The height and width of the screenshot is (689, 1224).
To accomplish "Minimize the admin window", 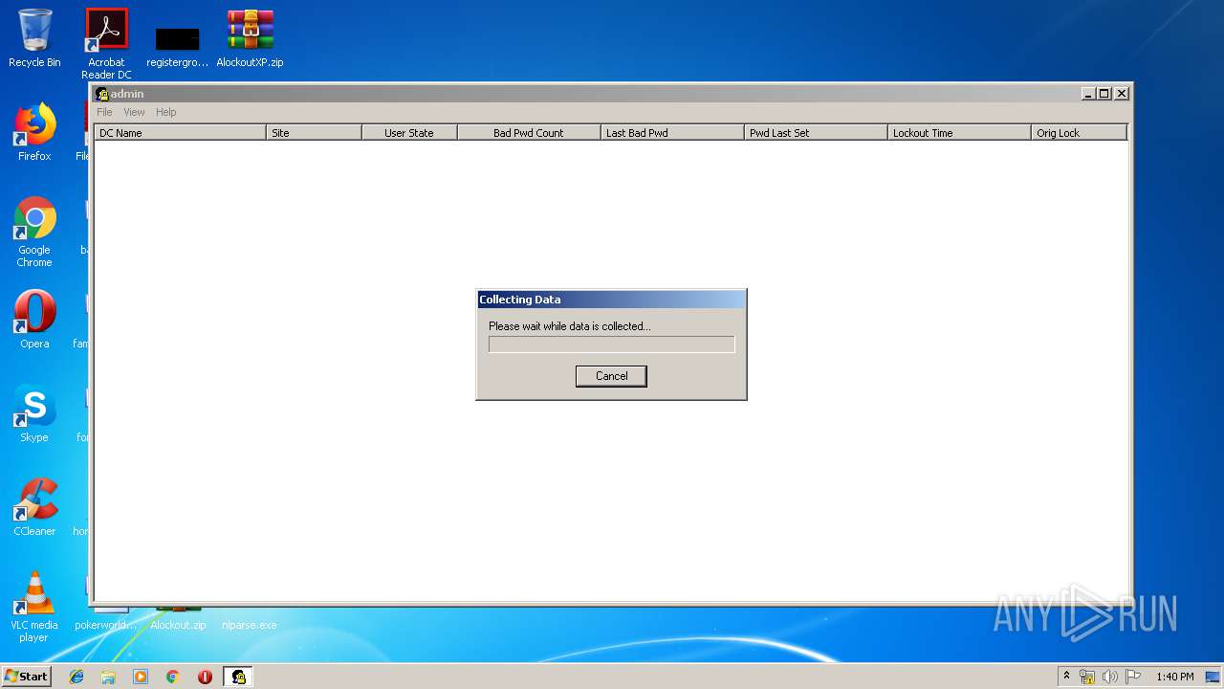I will pyautogui.click(x=1089, y=94).
